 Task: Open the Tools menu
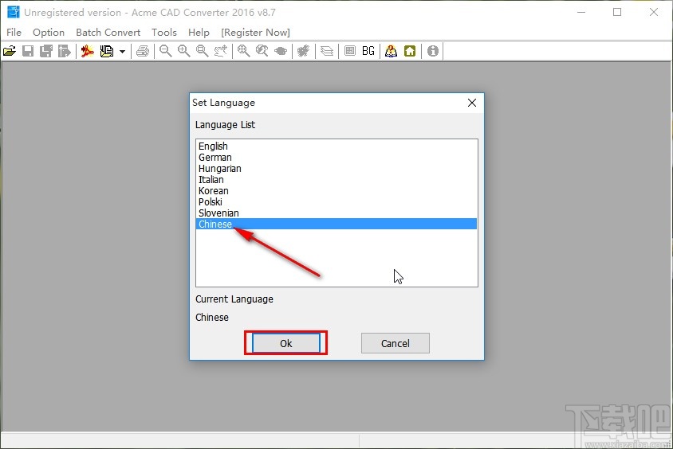pyautogui.click(x=164, y=33)
